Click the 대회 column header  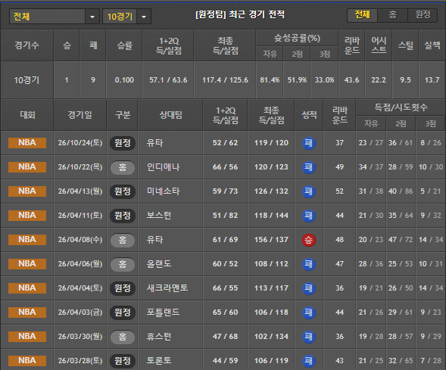point(27,115)
